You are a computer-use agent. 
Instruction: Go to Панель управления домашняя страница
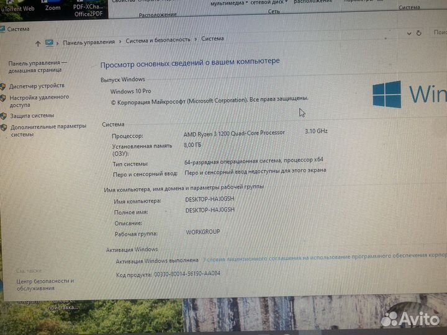coord(38,66)
